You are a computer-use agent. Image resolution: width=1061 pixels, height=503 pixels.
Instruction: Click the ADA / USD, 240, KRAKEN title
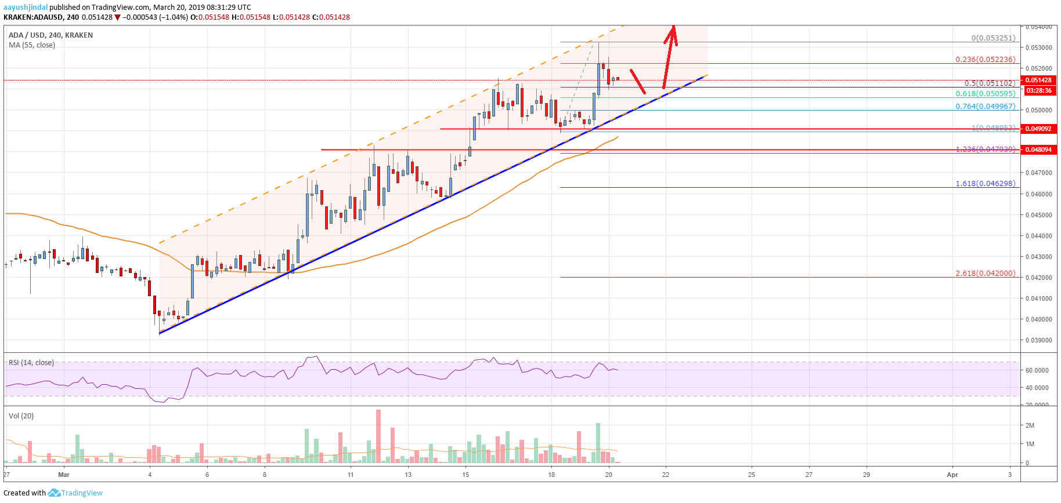pos(50,35)
